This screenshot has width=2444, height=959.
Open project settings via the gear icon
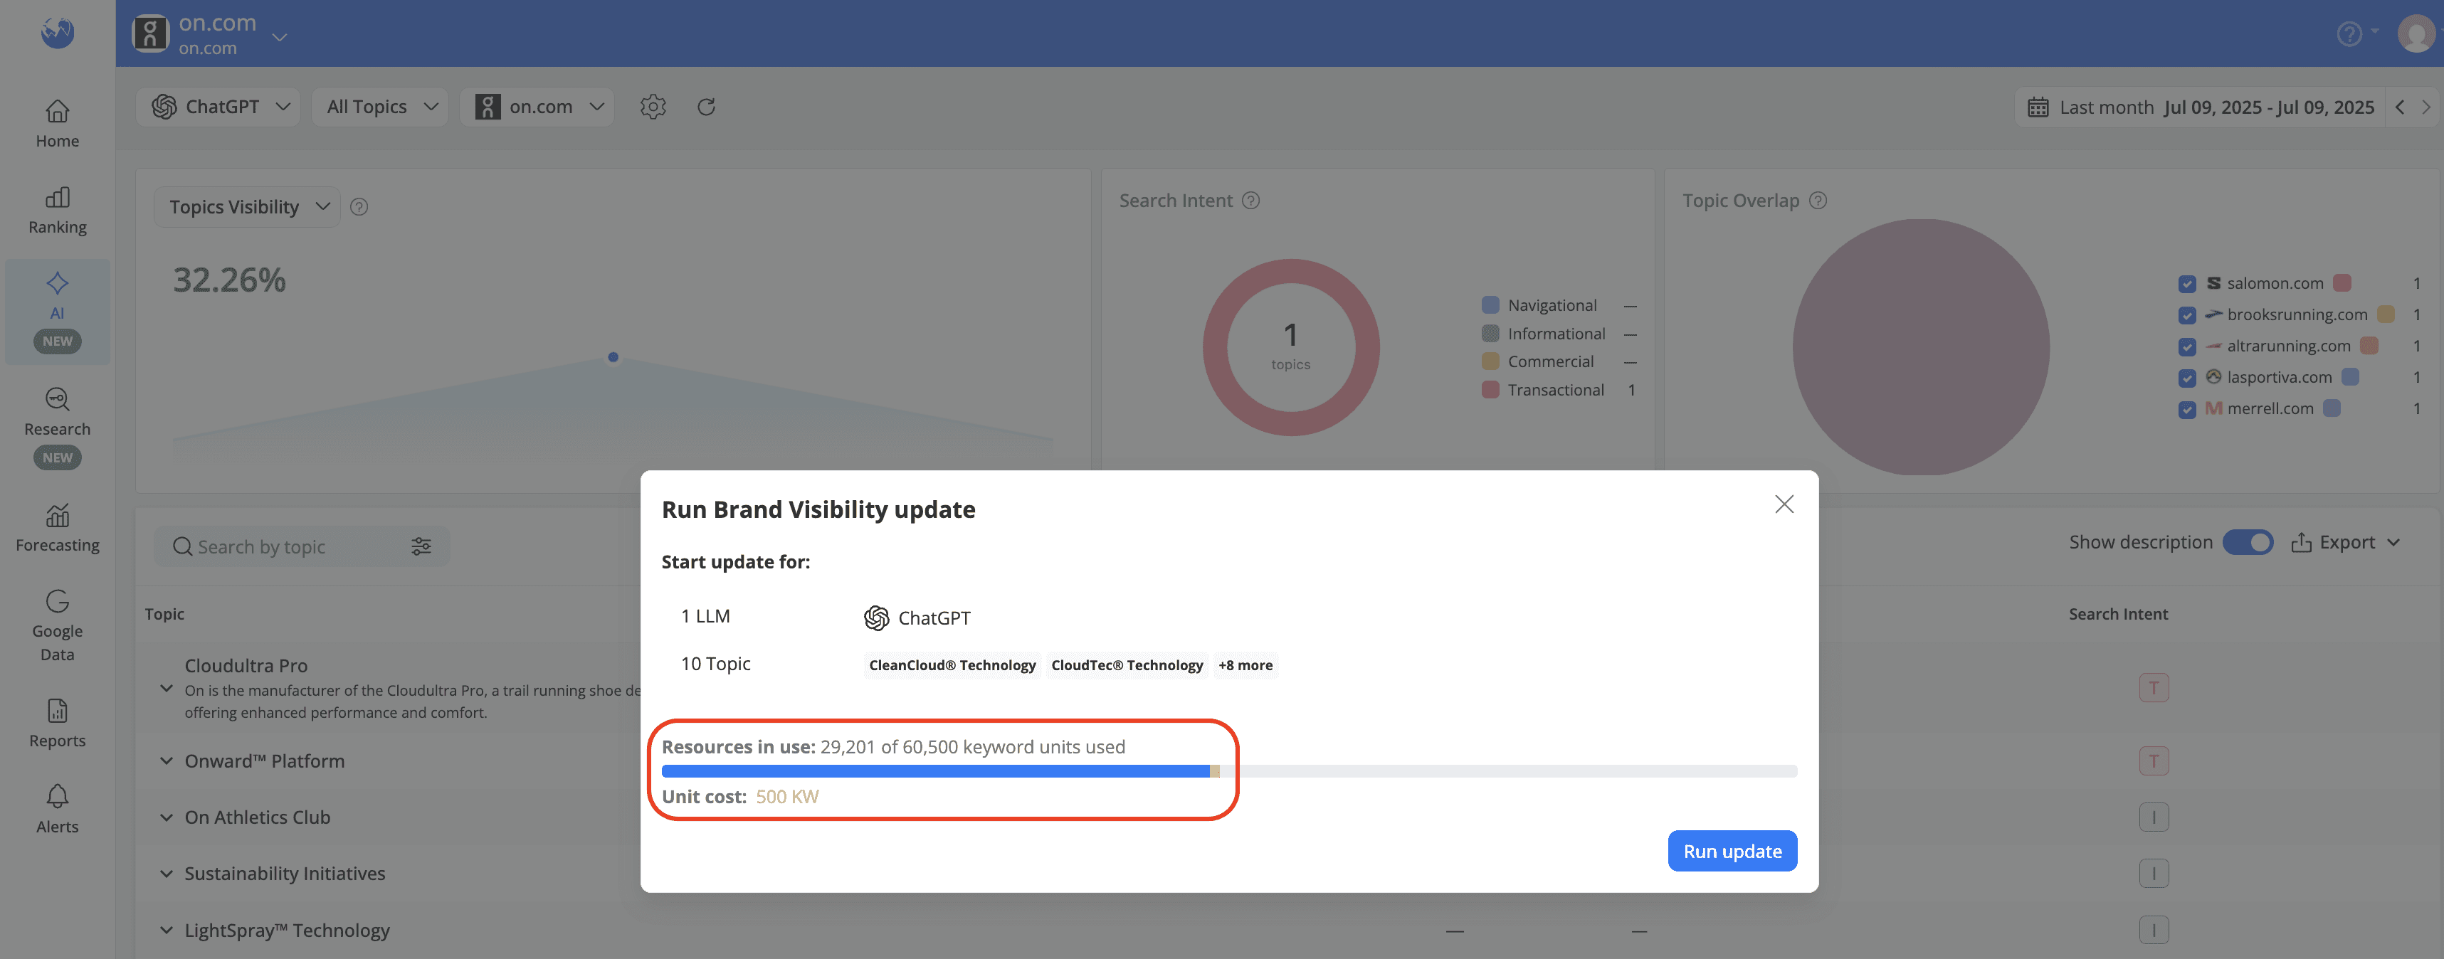pos(653,106)
